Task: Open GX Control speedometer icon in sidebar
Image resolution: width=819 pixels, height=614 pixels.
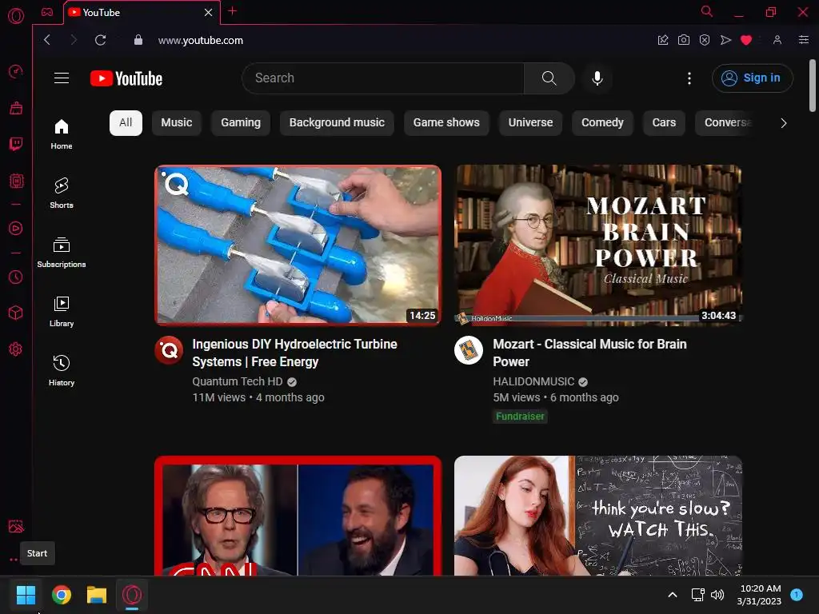Action: pos(16,71)
